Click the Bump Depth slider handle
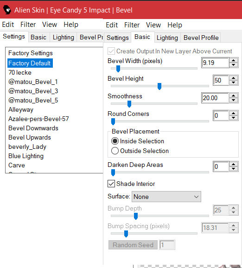Image resolution: width=242 pixels, height=268 pixels. point(136,216)
